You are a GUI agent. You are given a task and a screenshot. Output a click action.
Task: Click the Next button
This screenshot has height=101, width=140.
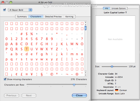click(x=29, y=95)
